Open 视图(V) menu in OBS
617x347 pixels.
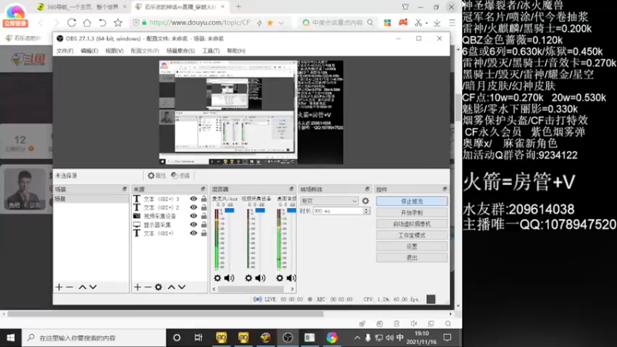(114, 51)
